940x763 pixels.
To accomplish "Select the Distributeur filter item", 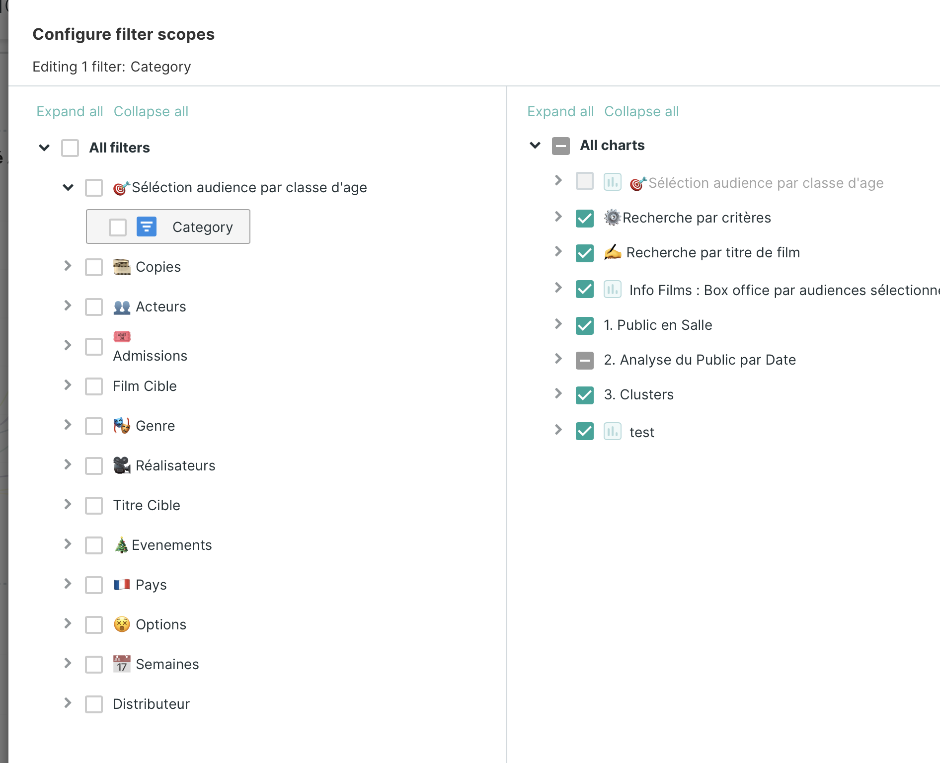I will (152, 703).
